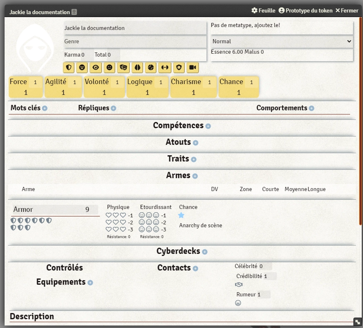Click the shield icon button under Karma
The width and height of the screenshot is (363, 328).
pos(69,67)
